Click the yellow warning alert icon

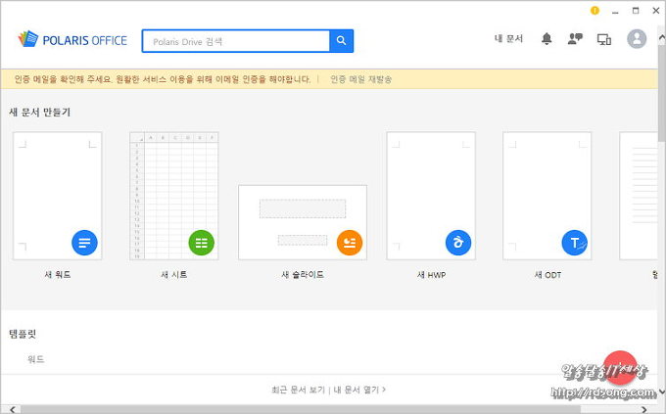pos(595,10)
